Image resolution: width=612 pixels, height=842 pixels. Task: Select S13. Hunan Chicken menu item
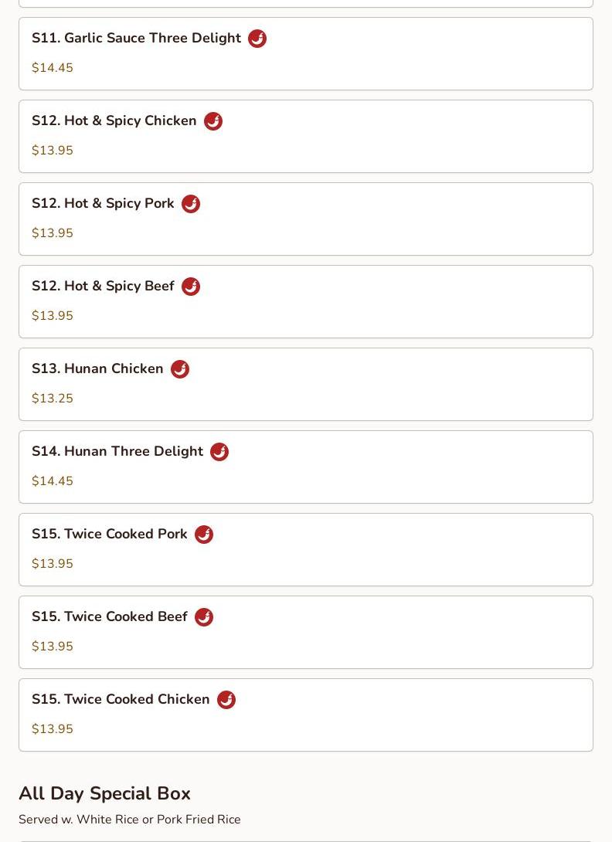click(x=306, y=385)
